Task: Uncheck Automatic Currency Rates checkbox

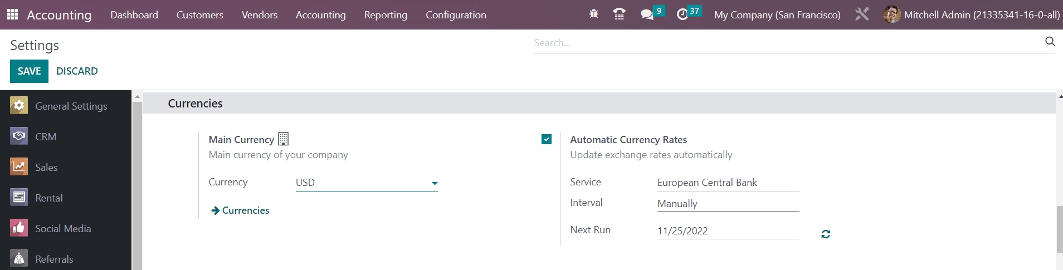Action: click(x=547, y=139)
